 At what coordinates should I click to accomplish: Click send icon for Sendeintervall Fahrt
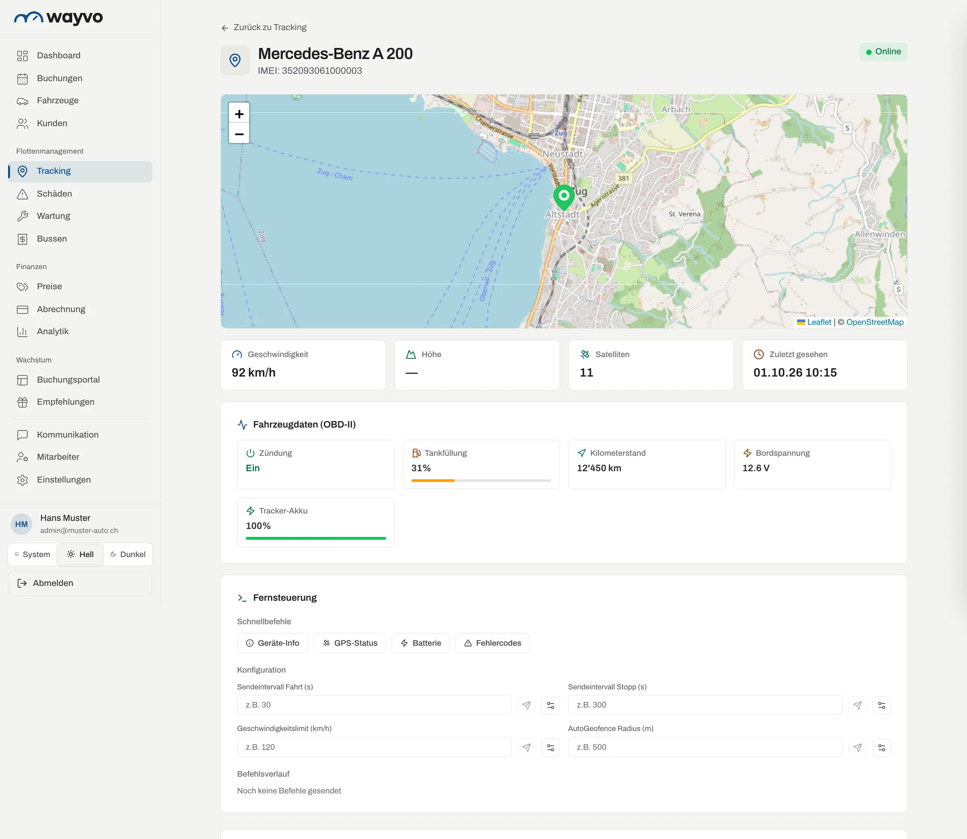[x=526, y=705]
